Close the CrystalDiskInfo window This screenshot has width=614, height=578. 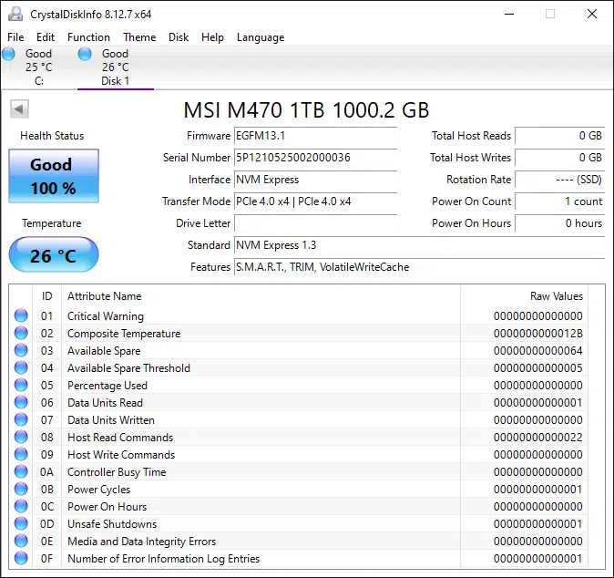tap(591, 14)
